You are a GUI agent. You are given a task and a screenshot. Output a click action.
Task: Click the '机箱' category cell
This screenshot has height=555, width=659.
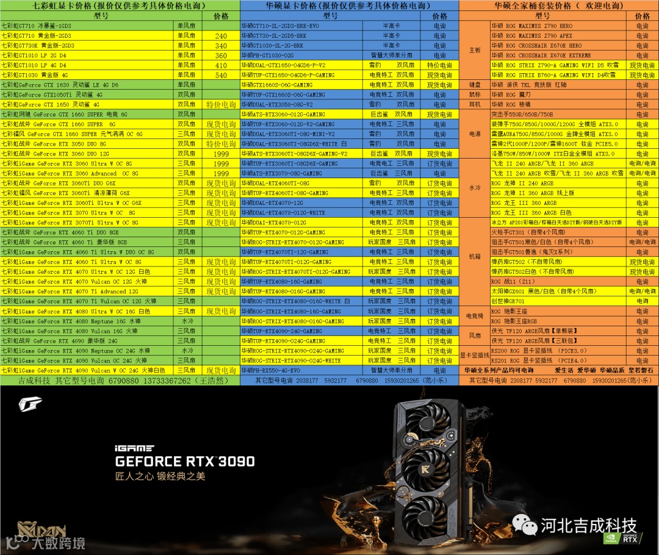[x=475, y=256]
